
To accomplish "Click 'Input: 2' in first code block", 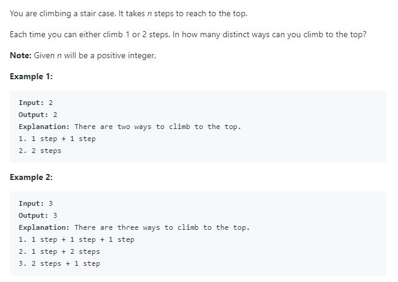I will pyautogui.click(x=36, y=103).
